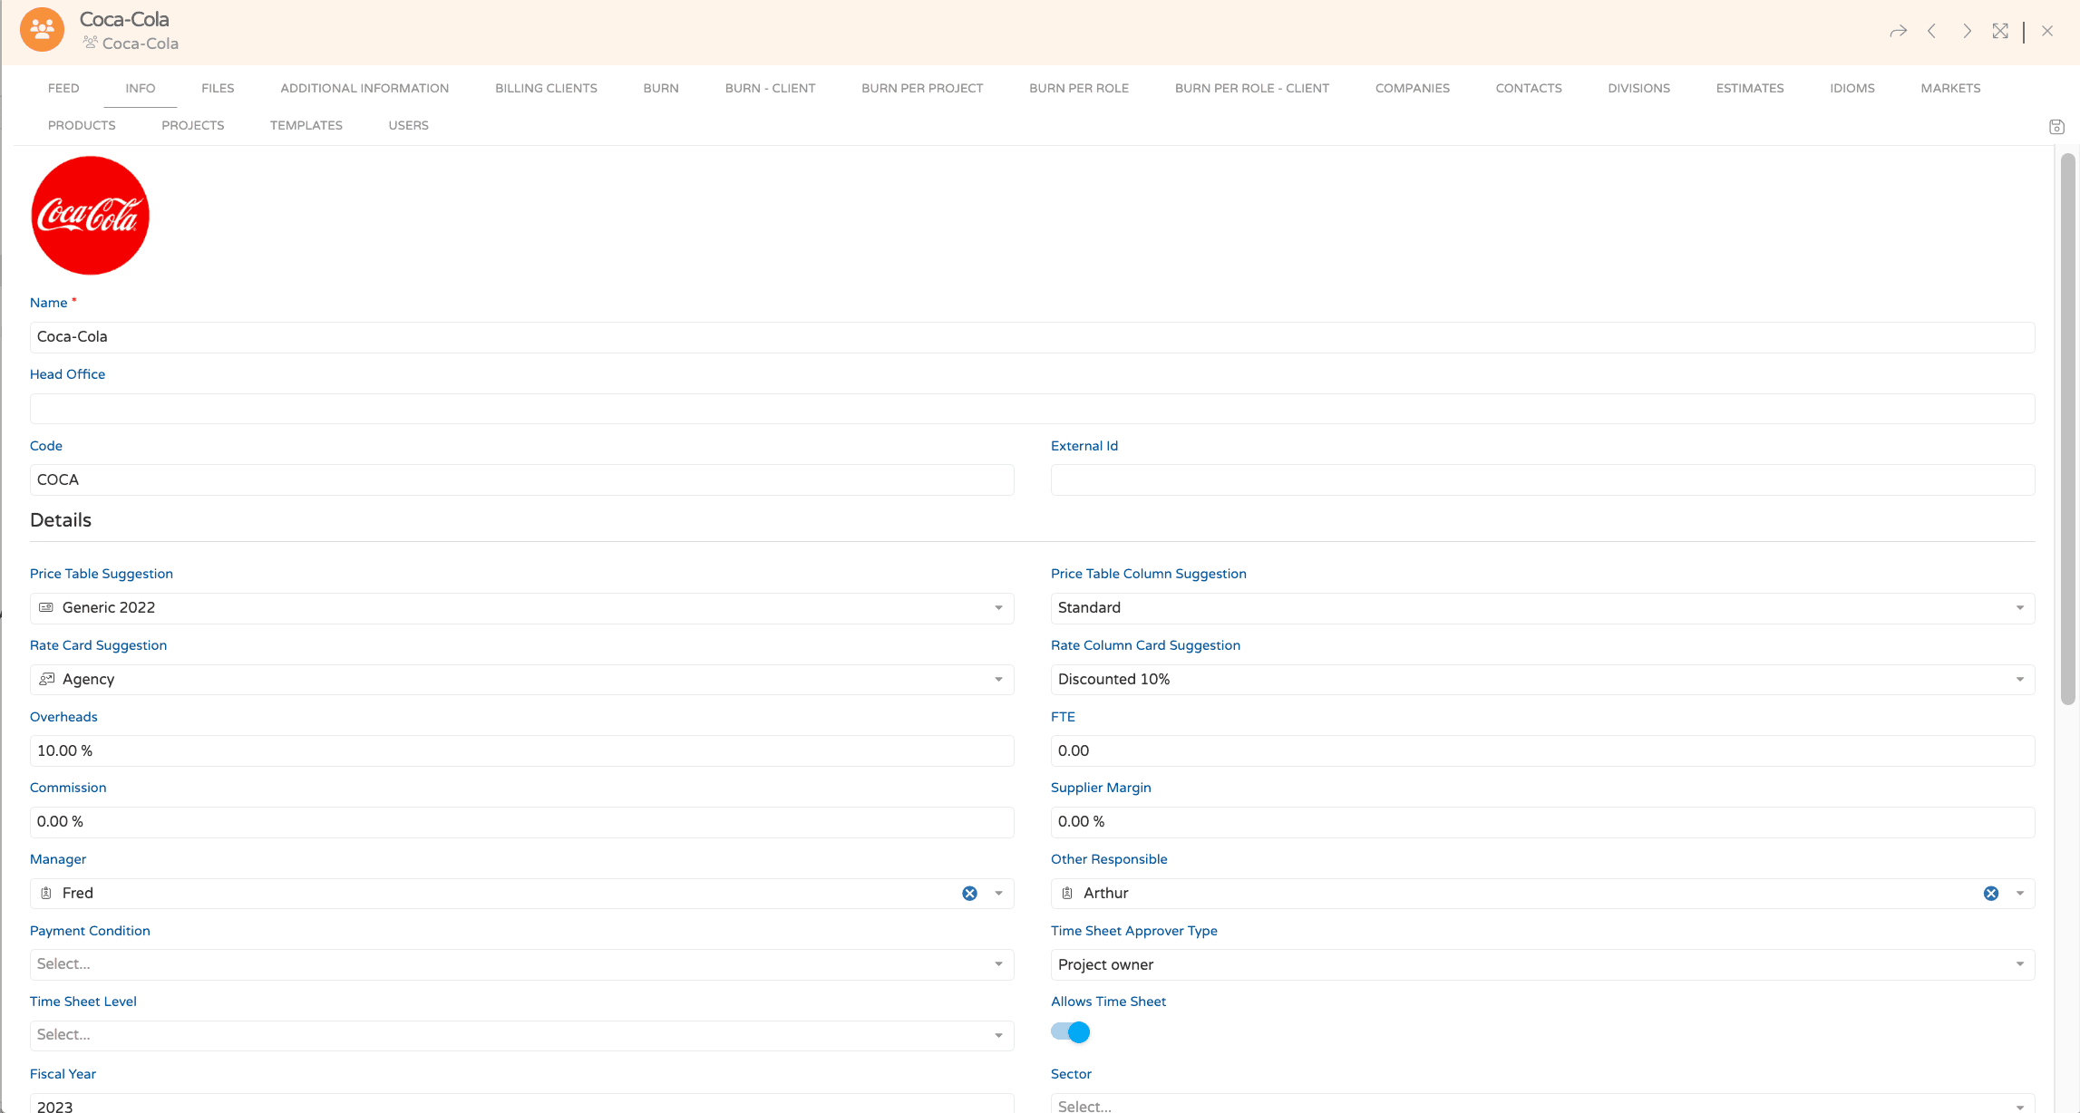
Task: Expand Time Sheet Approver Type dropdown
Action: [2019, 964]
